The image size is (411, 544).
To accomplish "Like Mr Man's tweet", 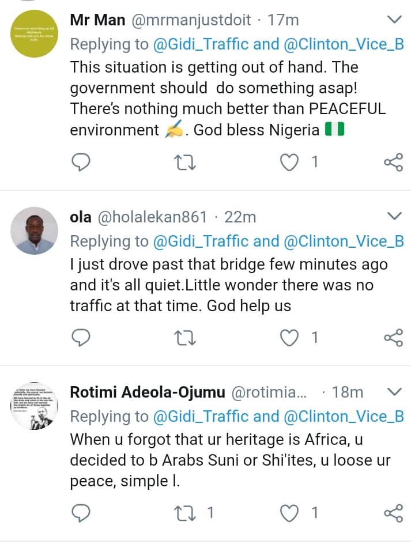I will [x=288, y=163].
